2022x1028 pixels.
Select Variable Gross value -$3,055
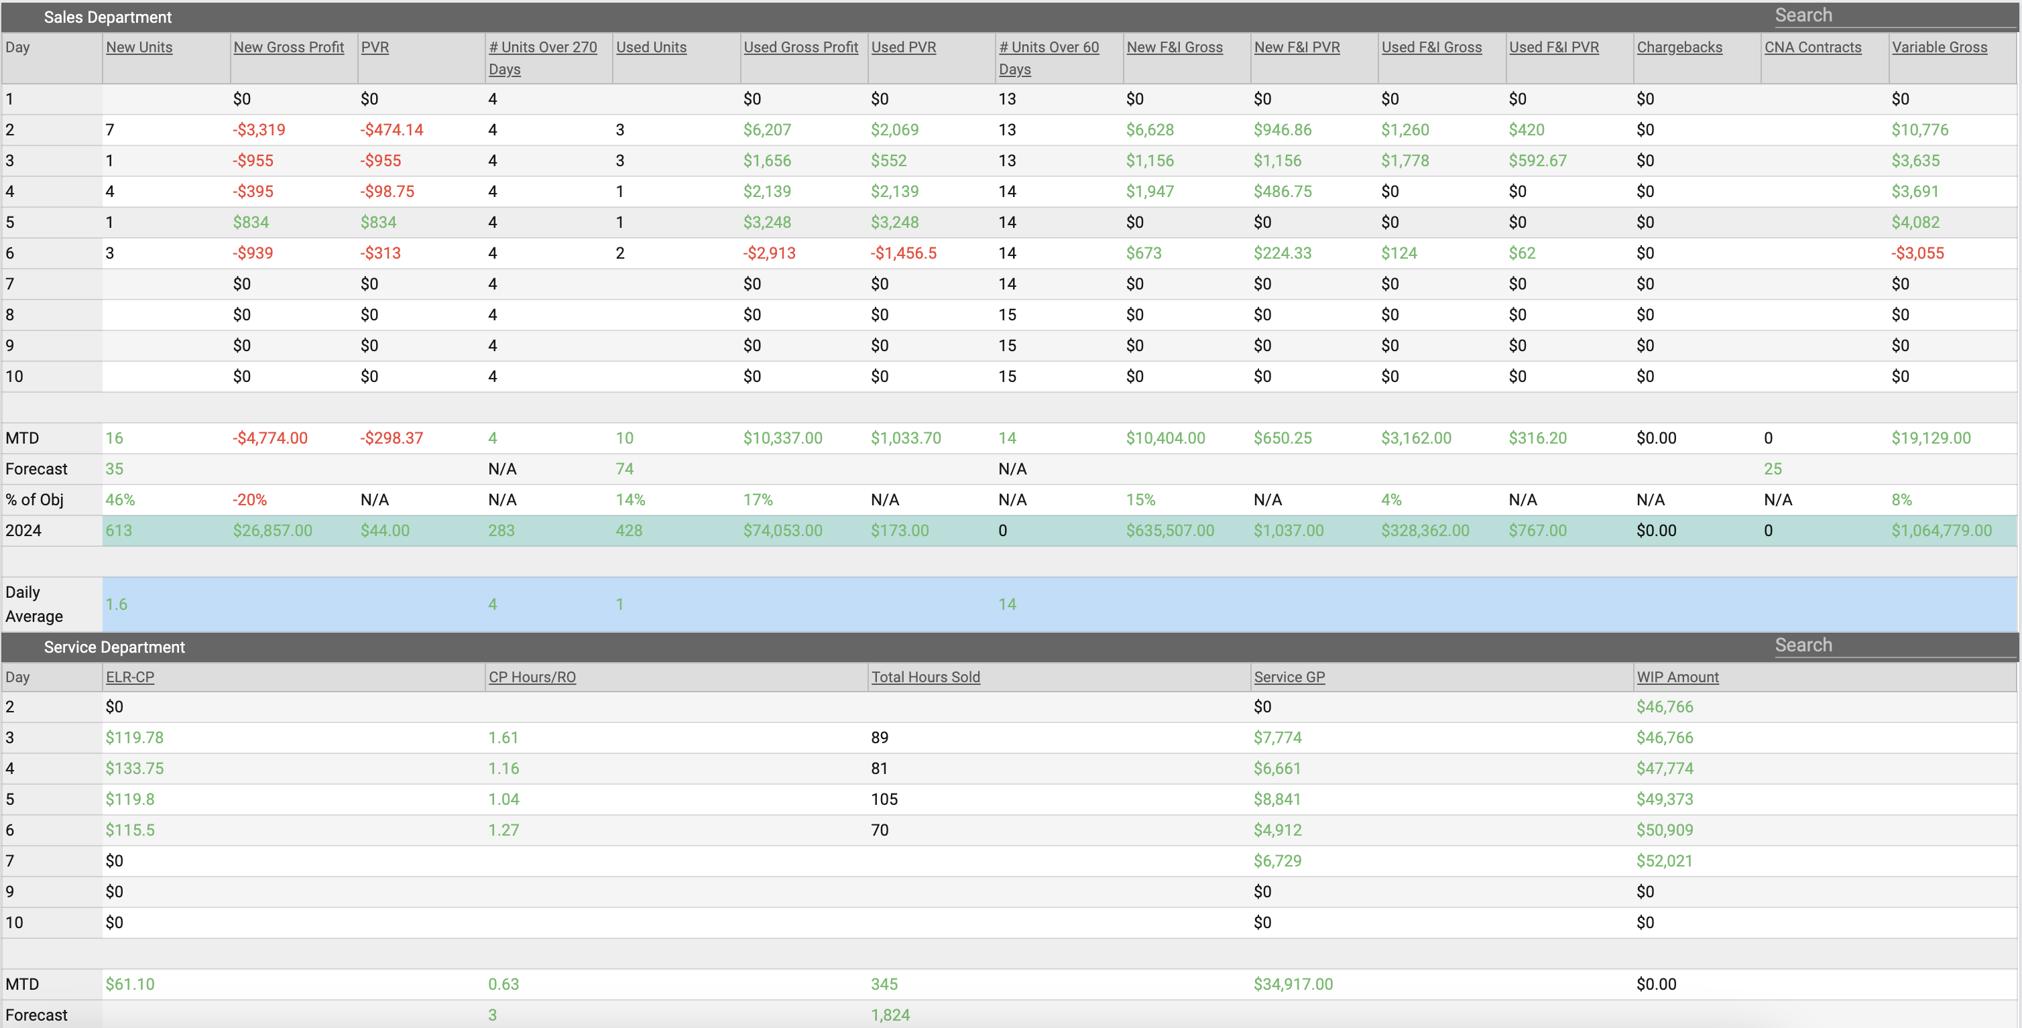click(1917, 253)
